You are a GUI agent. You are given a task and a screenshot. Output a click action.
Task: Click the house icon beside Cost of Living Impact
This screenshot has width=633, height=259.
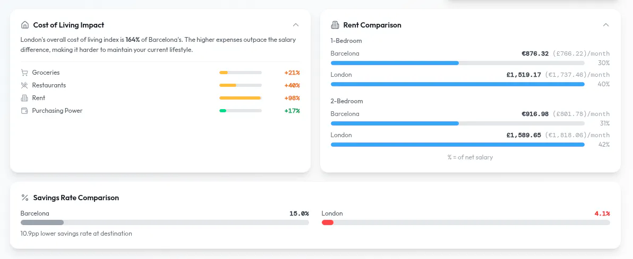click(x=24, y=25)
